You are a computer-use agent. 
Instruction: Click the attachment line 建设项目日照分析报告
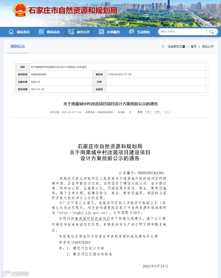(92, 254)
